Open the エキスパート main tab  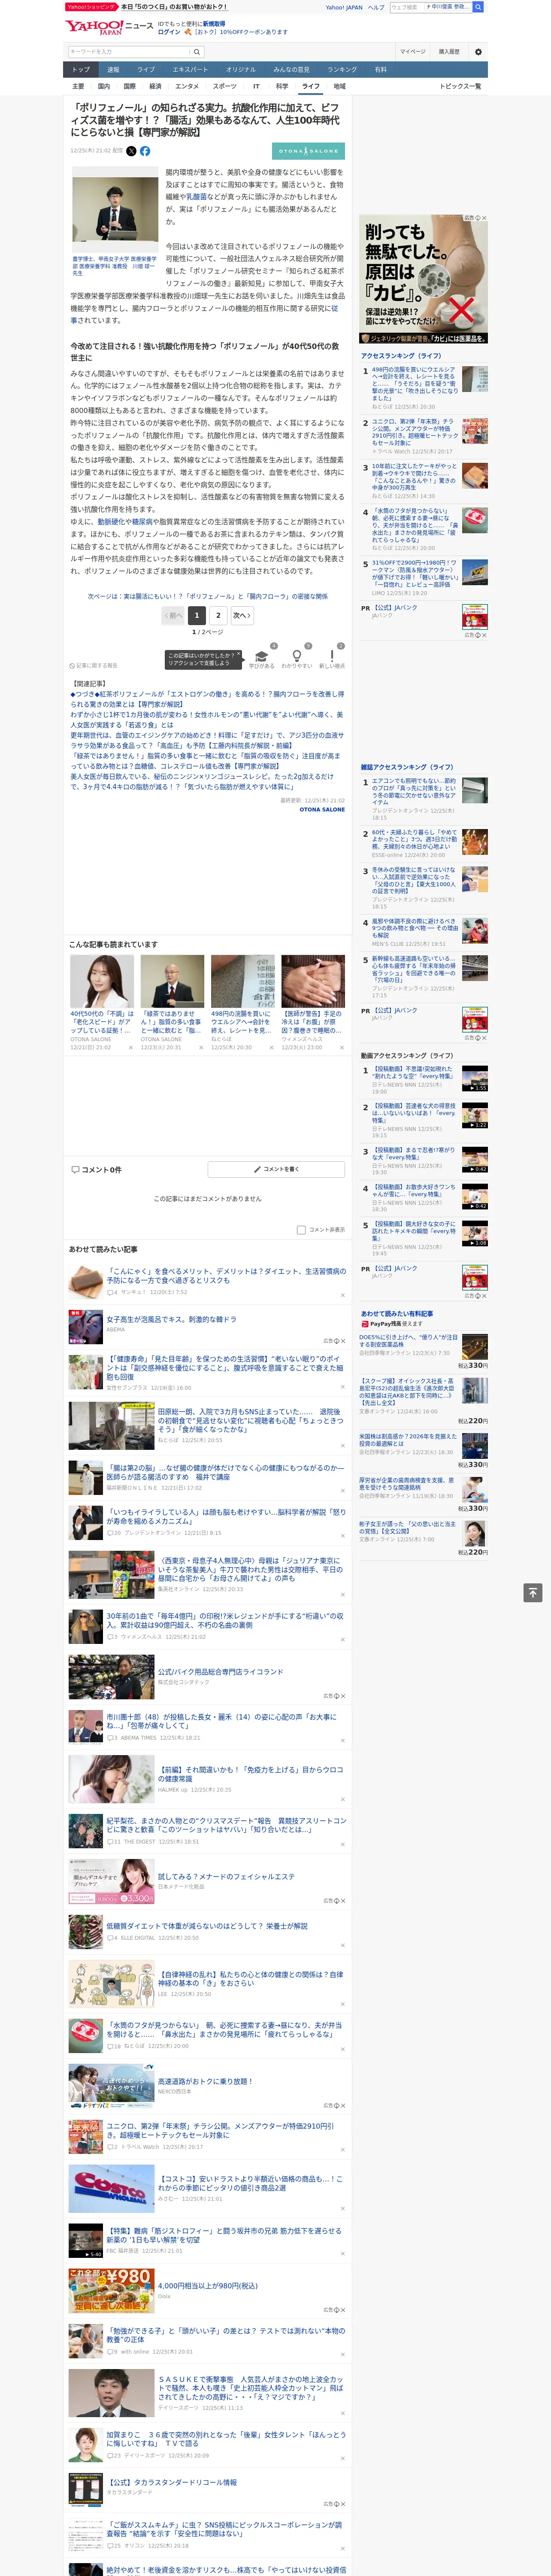(190, 70)
